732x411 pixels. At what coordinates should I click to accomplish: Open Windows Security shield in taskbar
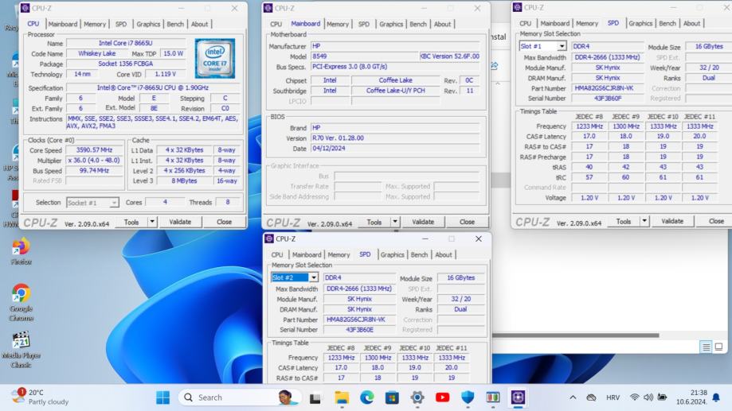coord(468,397)
